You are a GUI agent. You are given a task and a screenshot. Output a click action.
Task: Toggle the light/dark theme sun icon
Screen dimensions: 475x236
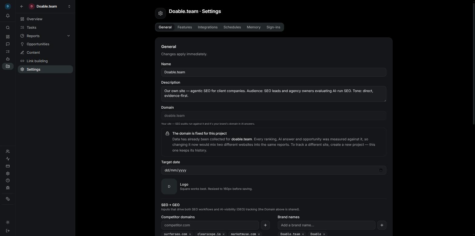click(x=8, y=222)
